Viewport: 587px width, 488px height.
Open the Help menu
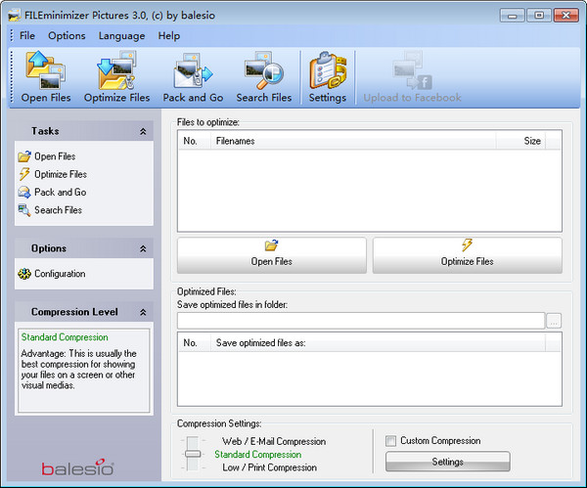[x=169, y=35]
